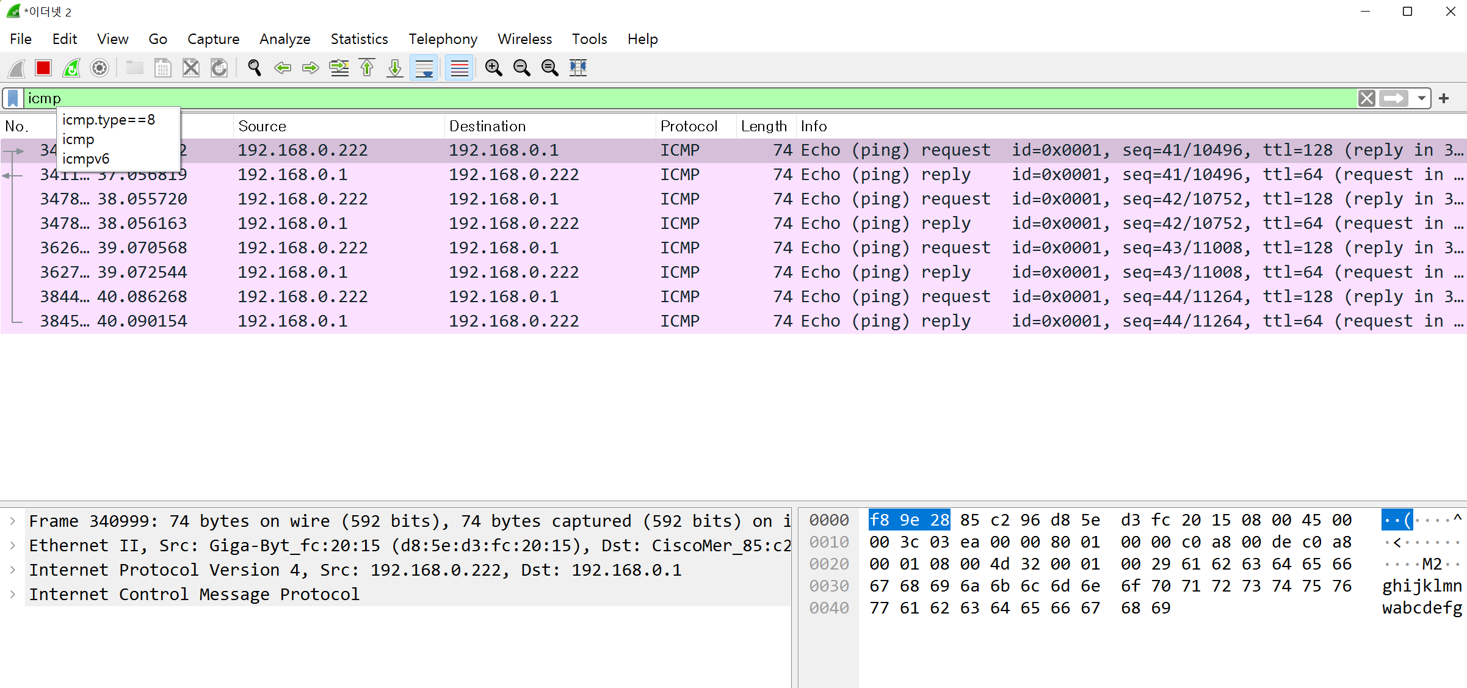
Task: Stop the running packet capture
Action: click(x=43, y=68)
